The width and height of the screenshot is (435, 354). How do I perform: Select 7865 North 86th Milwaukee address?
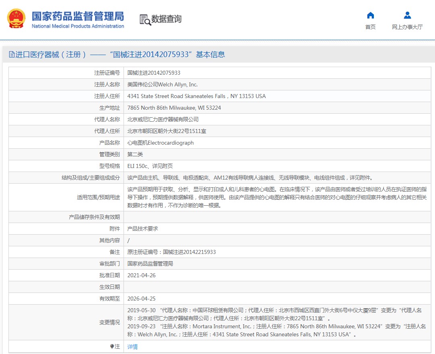tap(174, 108)
